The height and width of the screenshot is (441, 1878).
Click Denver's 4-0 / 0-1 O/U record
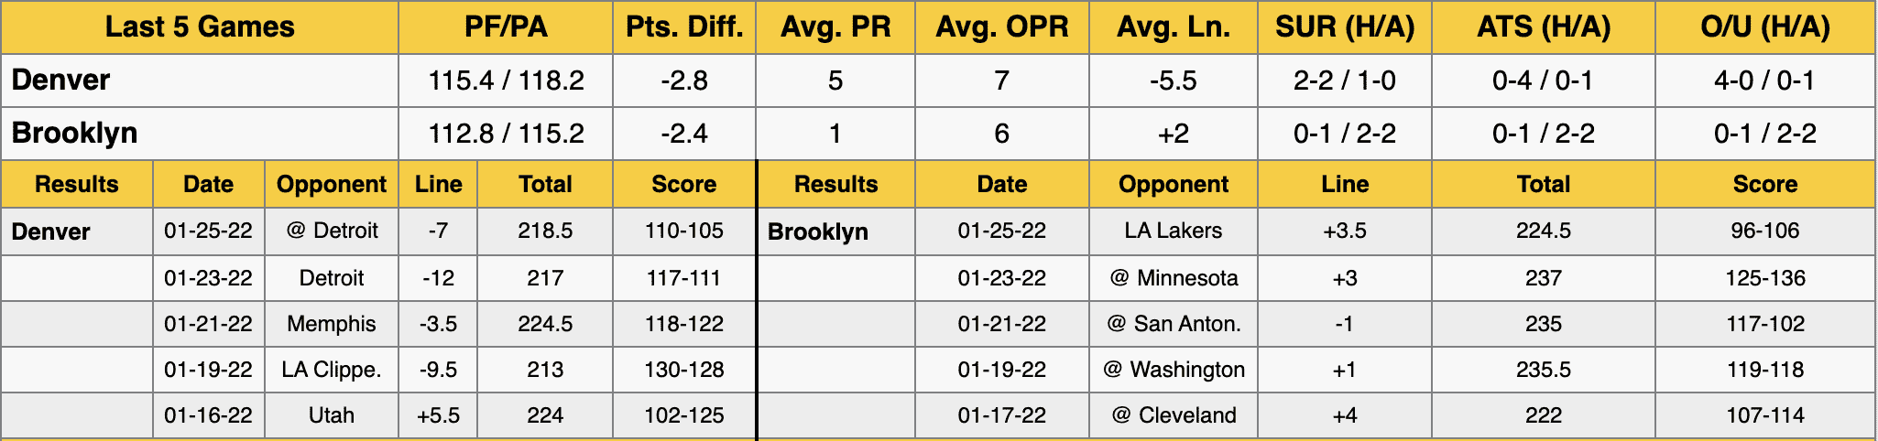click(1764, 81)
